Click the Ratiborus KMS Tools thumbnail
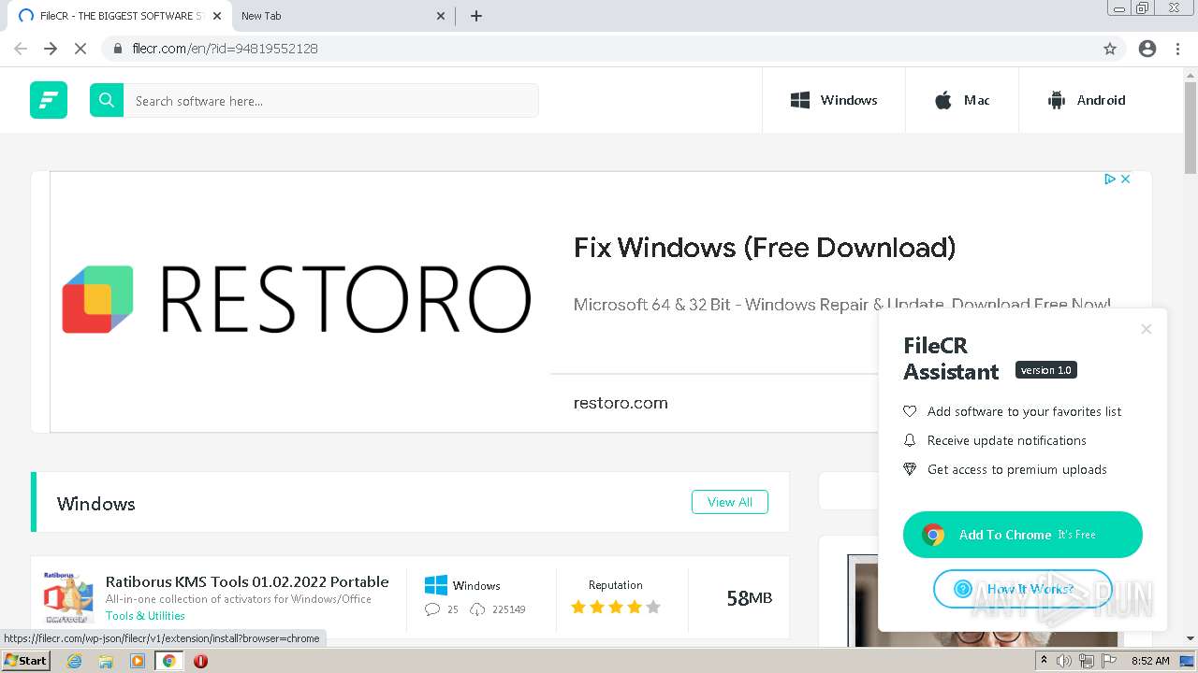 (x=68, y=598)
